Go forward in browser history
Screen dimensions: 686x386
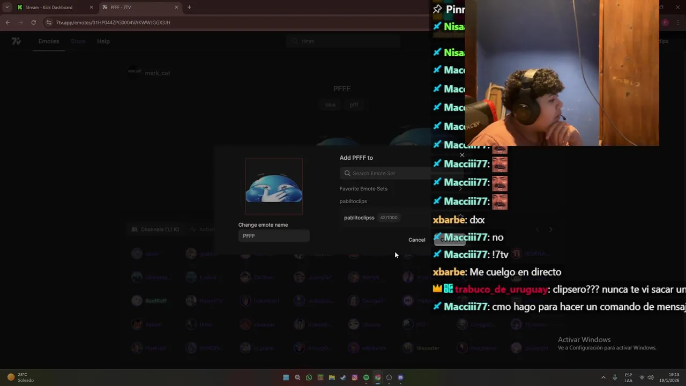pyautogui.click(x=20, y=23)
